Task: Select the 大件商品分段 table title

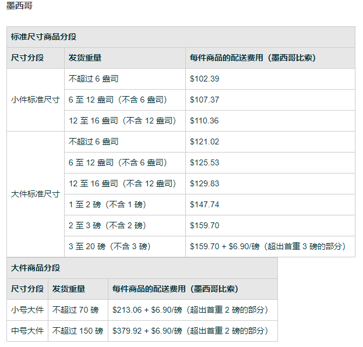Action: tap(36, 268)
